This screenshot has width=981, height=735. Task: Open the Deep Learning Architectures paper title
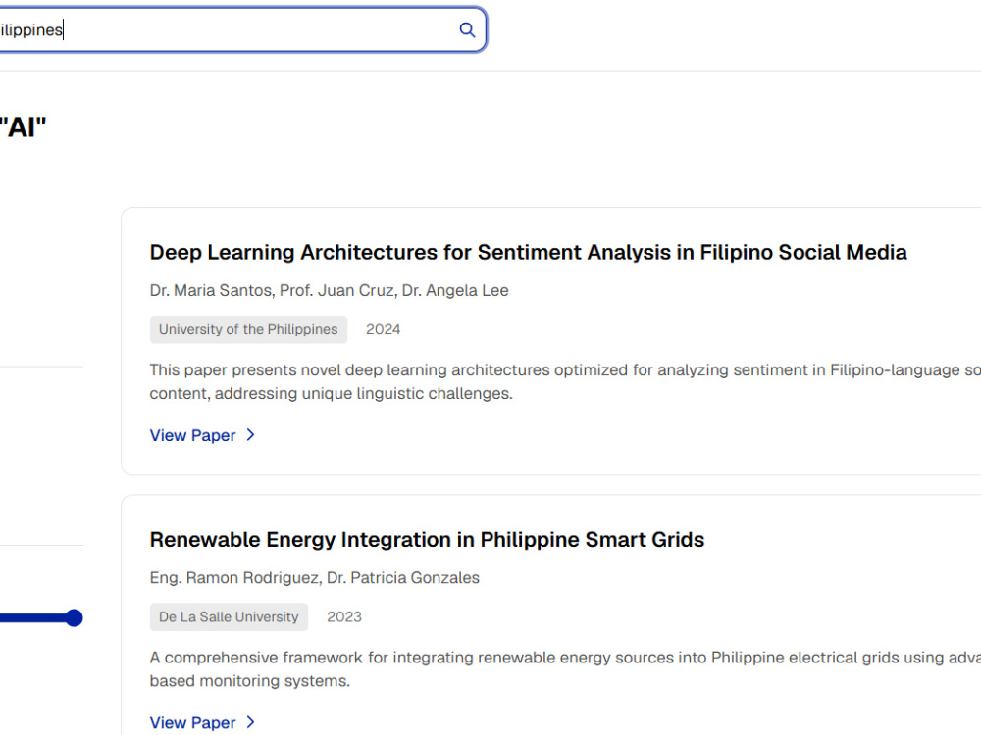[528, 252]
